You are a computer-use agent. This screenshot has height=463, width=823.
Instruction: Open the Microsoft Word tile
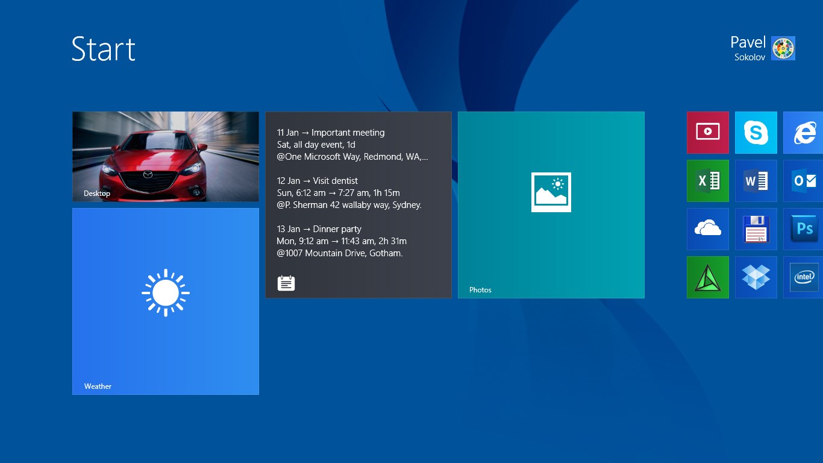tap(756, 181)
